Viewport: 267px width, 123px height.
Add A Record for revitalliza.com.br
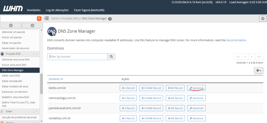coord(128,118)
